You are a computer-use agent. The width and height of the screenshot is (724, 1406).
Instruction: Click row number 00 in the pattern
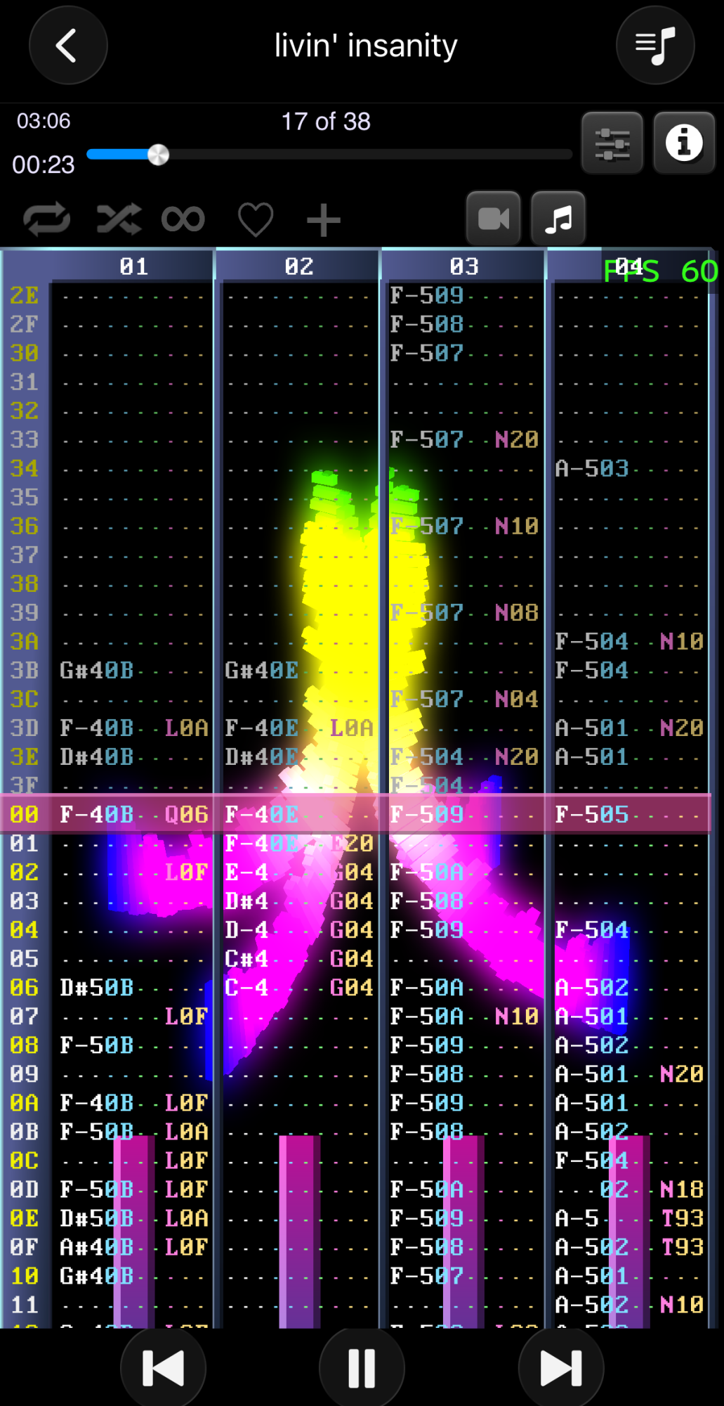[x=25, y=814]
